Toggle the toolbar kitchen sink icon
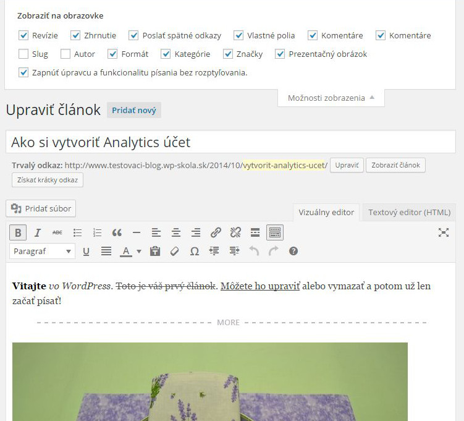Viewport: 464px width, 421px height. pos(275,232)
